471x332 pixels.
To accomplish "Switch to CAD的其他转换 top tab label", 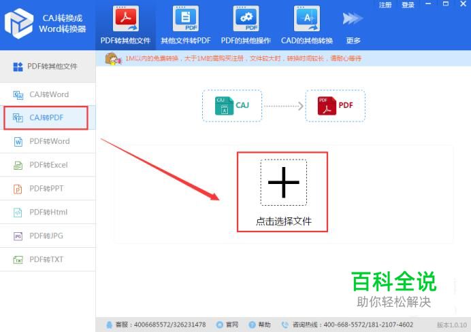I will 307,41.
